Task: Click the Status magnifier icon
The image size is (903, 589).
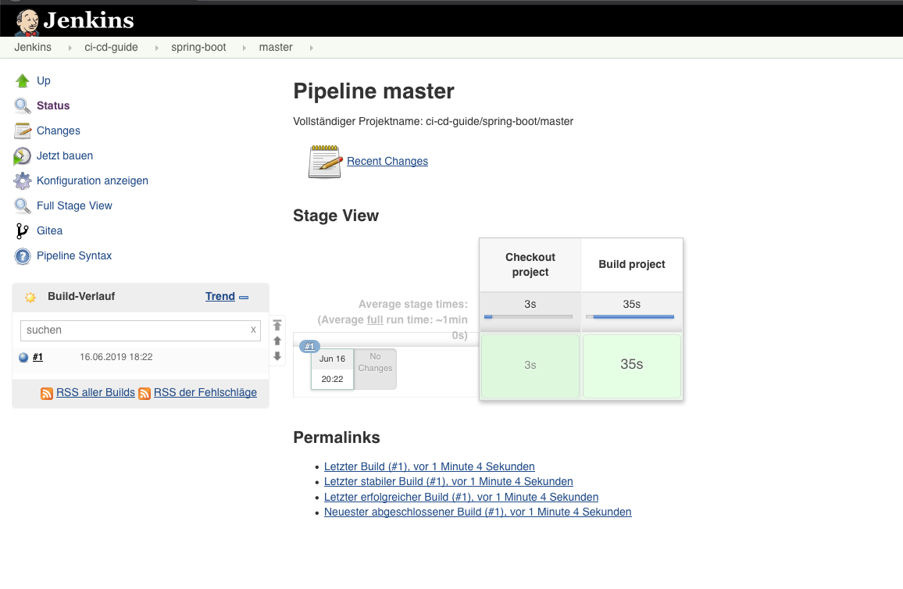Action: 23,105
